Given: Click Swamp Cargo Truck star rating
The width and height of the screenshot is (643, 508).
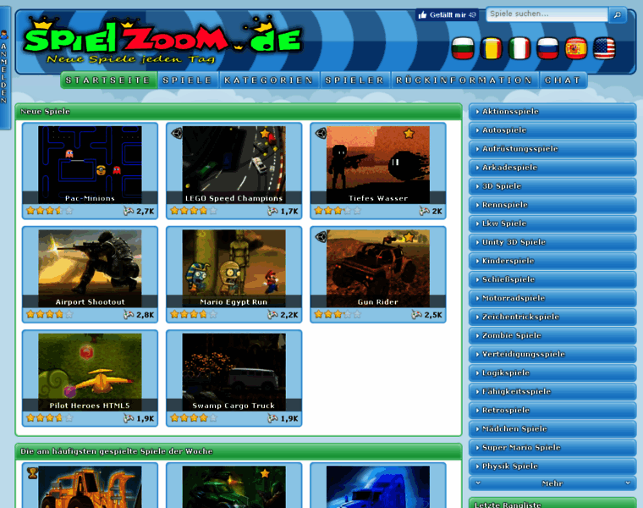Looking at the screenshot, I should click(194, 418).
